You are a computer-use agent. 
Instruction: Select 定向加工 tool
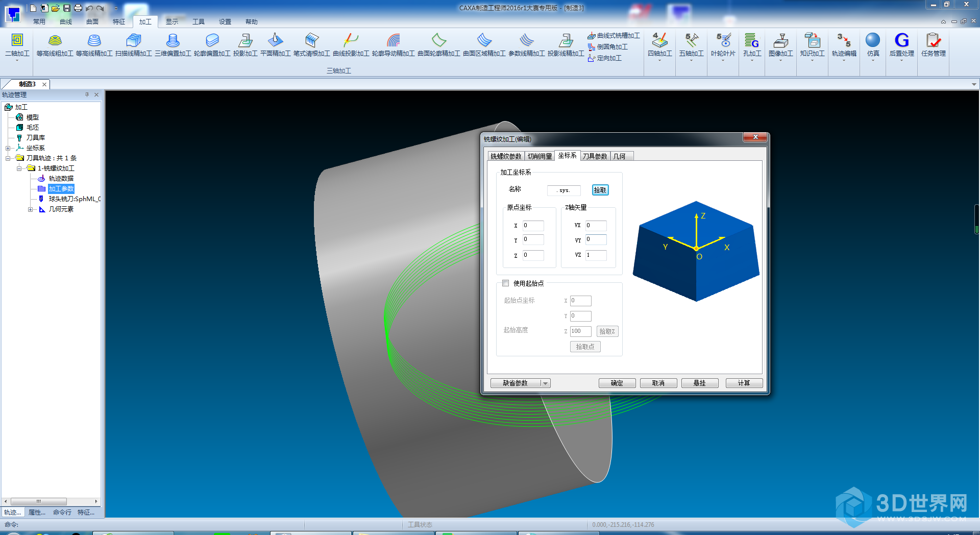point(604,58)
